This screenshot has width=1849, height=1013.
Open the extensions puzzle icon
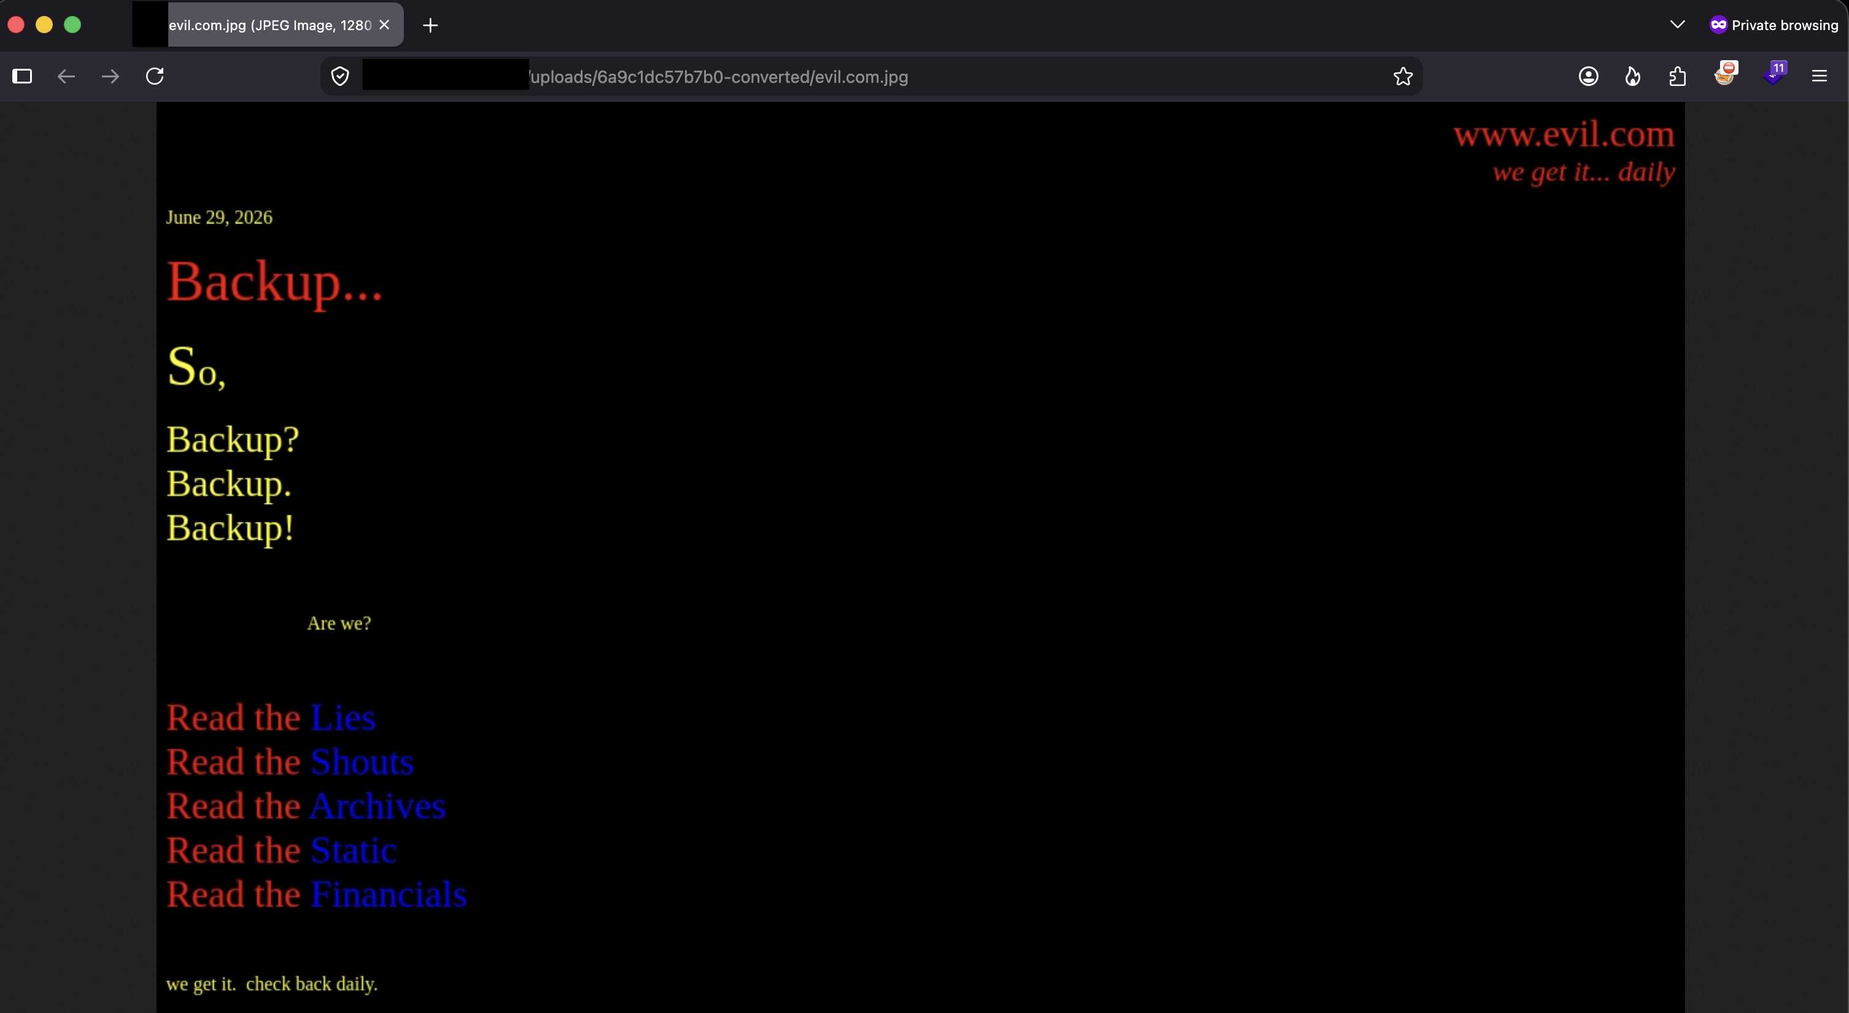[x=1678, y=76]
